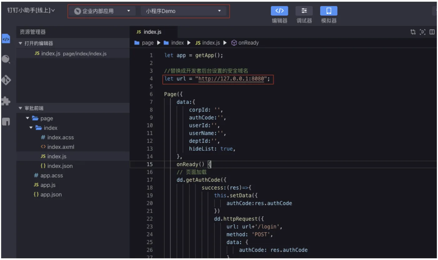This screenshot has height=260, width=438.
Task: Click the url: url+'/login', code line
Action: (255, 227)
